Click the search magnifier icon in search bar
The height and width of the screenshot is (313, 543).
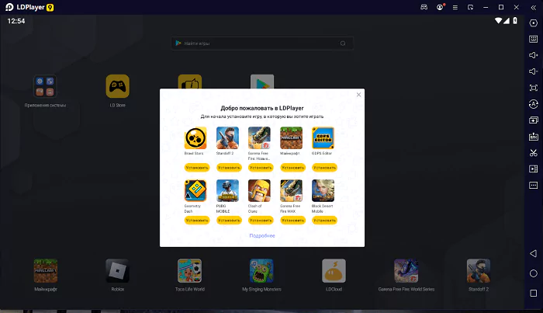[x=343, y=43]
